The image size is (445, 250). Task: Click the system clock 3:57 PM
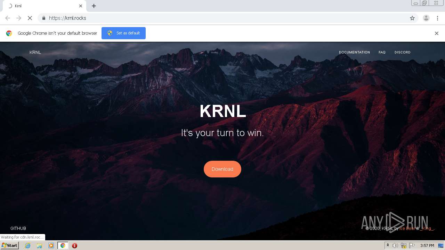pyautogui.click(x=427, y=245)
